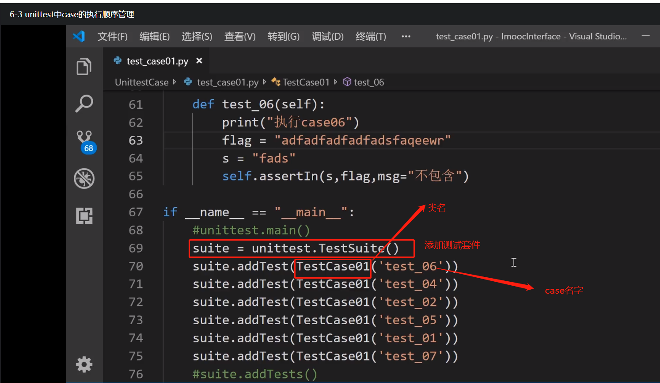Click the commented #suite.addTests() line
660x383 pixels.
[255, 374]
